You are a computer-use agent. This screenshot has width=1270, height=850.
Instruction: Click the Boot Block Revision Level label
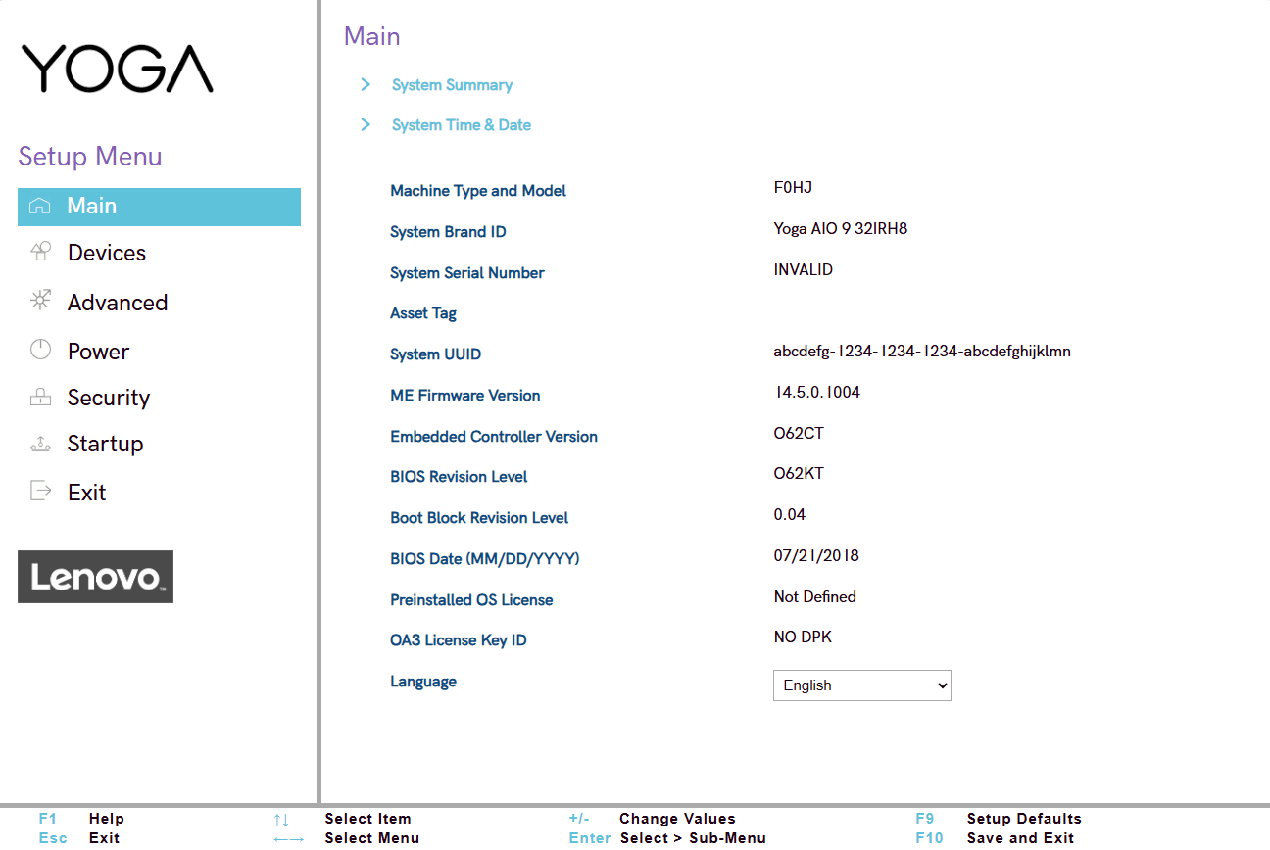pos(479,518)
